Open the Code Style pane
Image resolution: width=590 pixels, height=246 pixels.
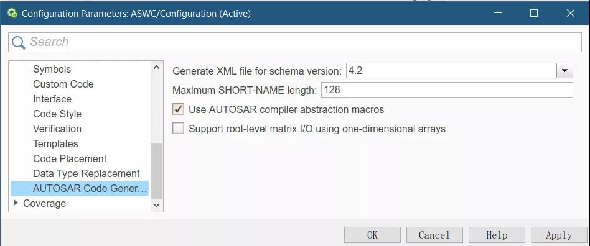tap(57, 114)
